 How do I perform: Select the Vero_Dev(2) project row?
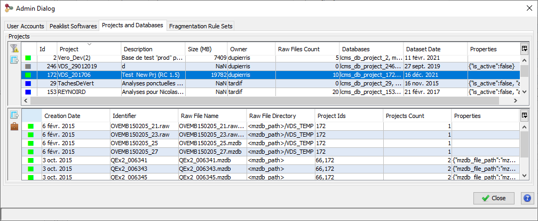tap(271, 58)
